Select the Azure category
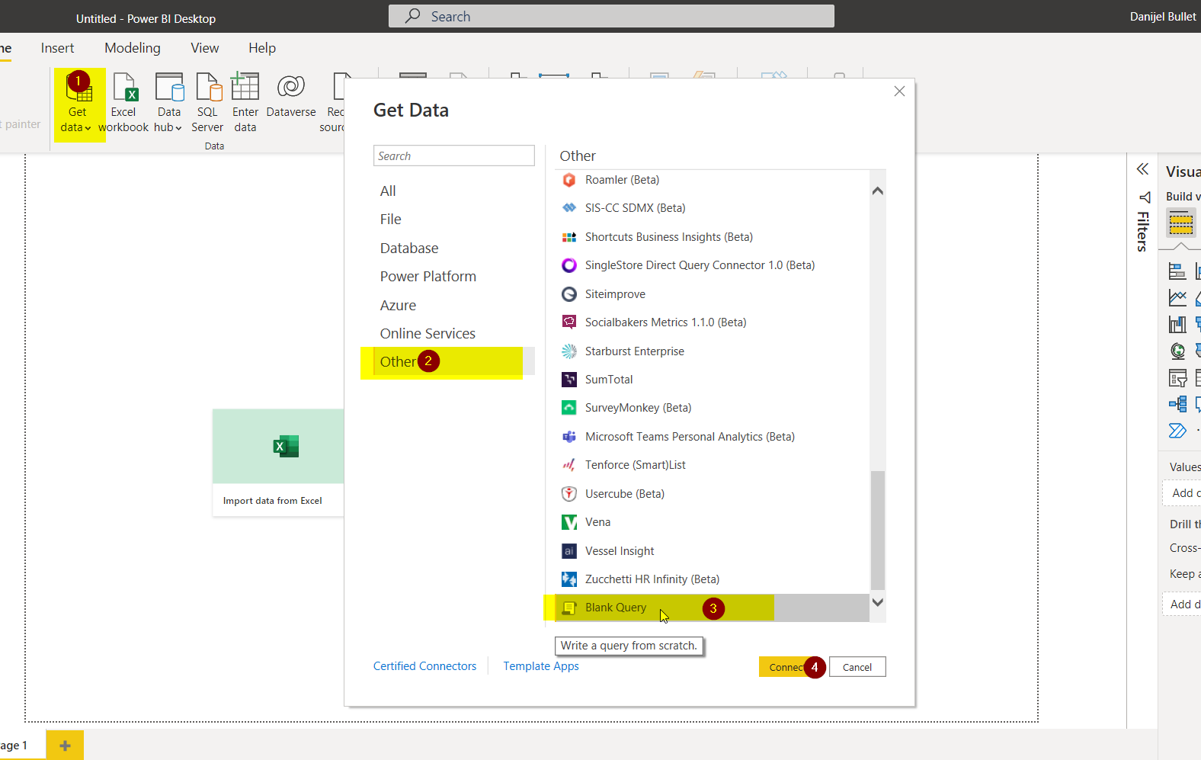The image size is (1201, 760). (398, 305)
